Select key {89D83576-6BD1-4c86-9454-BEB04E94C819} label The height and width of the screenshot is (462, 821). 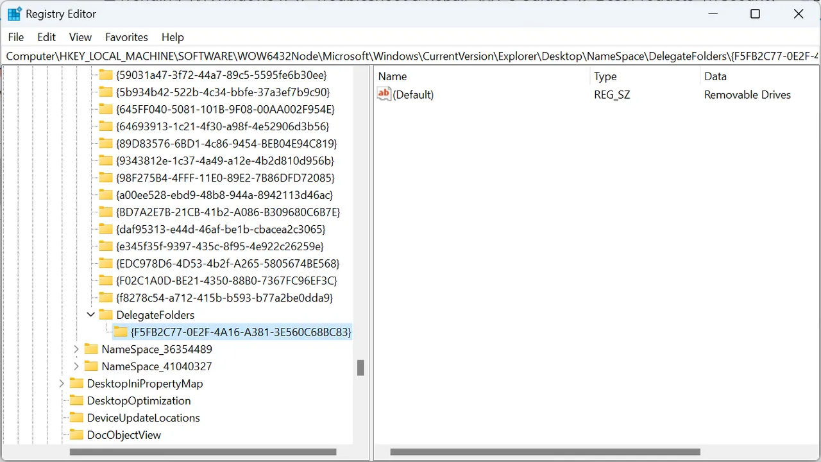coord(226,144)
